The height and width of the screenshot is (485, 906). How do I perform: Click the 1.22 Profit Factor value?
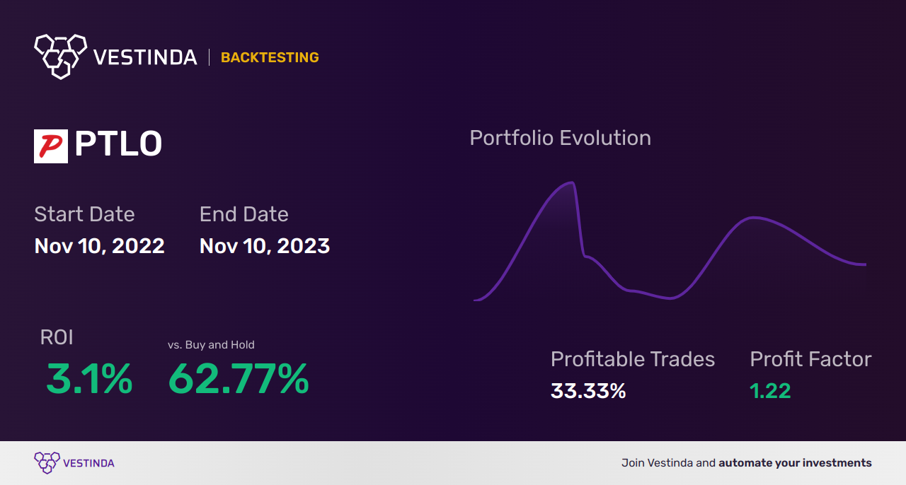point(770,391)
